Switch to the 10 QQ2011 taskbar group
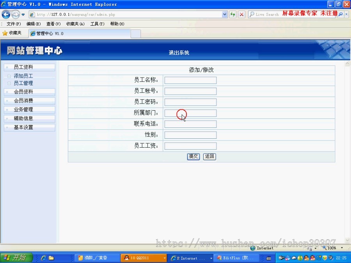This screenshot has width=351, height=263. click(x=144, y=258)
